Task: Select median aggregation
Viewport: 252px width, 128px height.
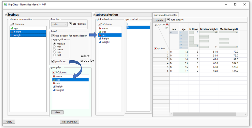Action: click(54, 44)
